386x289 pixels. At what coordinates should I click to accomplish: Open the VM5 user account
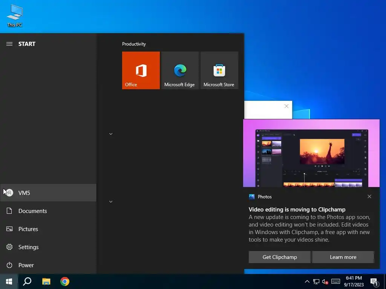(48, 193)
